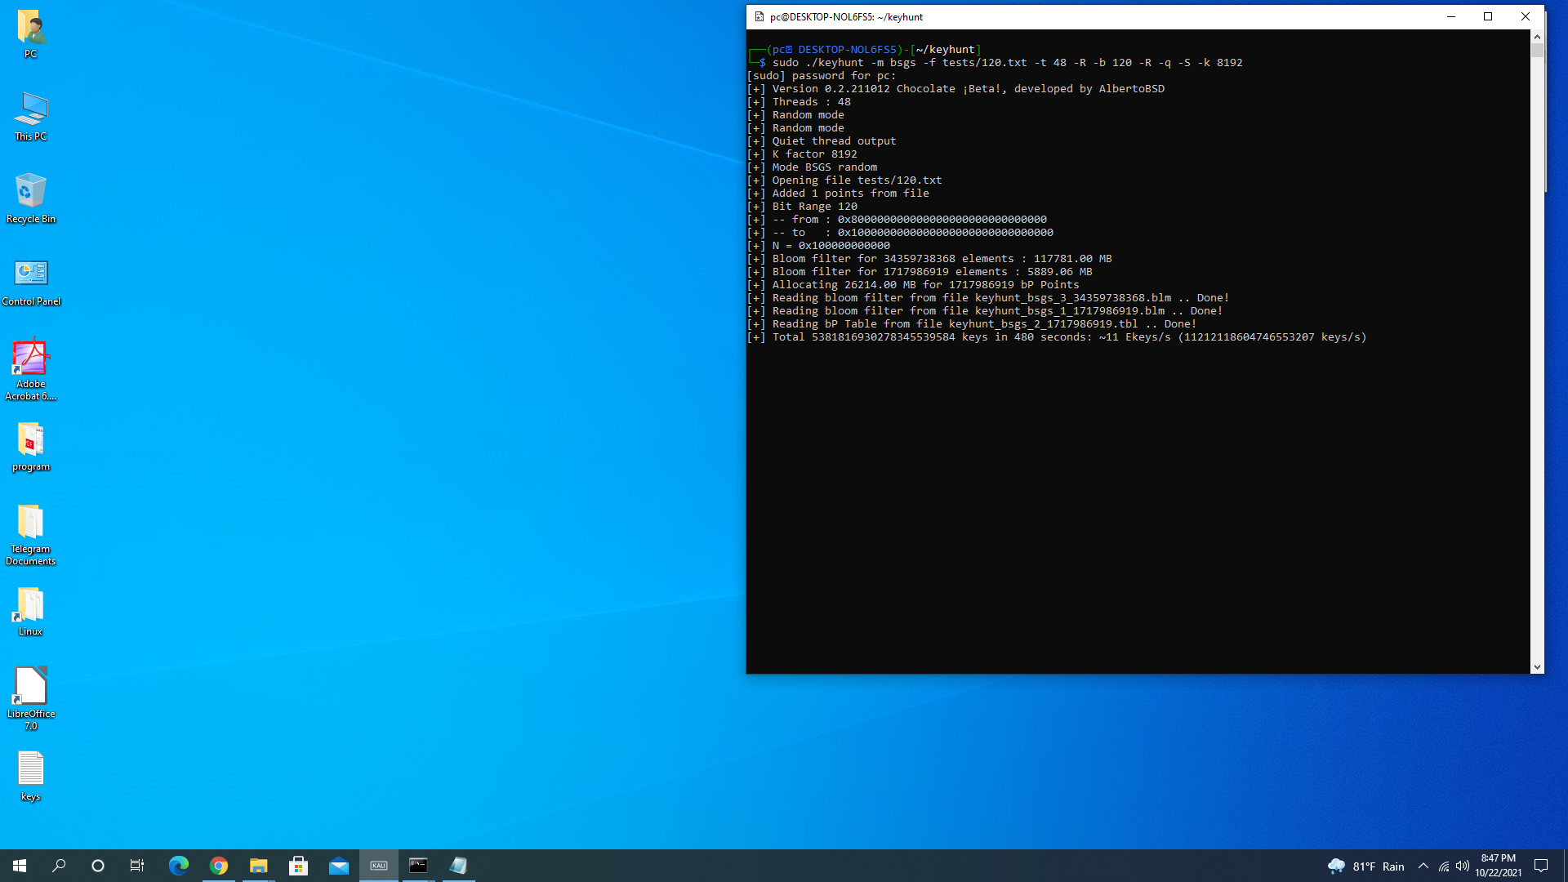Click the Windows Start button
Viewport: 1568px width, 882px height.
click(20, 866)
